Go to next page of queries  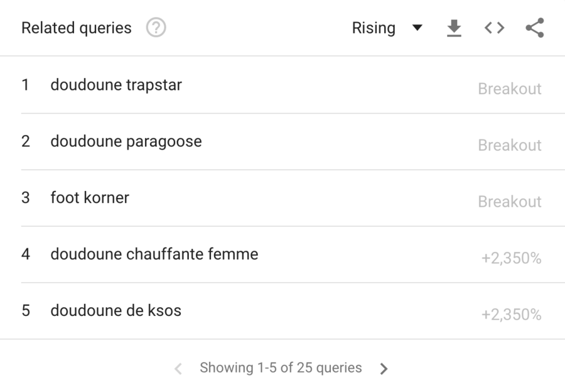pyautogui.click(x=384, y=368)
